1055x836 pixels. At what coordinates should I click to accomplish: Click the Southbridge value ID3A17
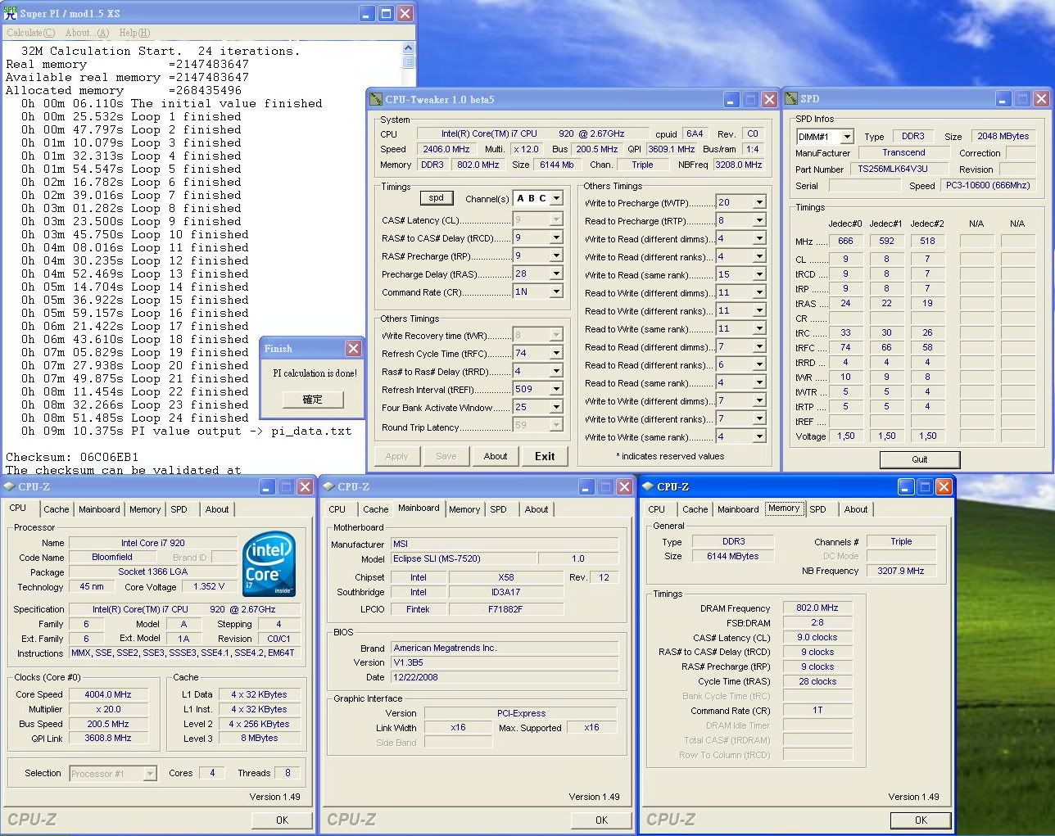[506, 592]
